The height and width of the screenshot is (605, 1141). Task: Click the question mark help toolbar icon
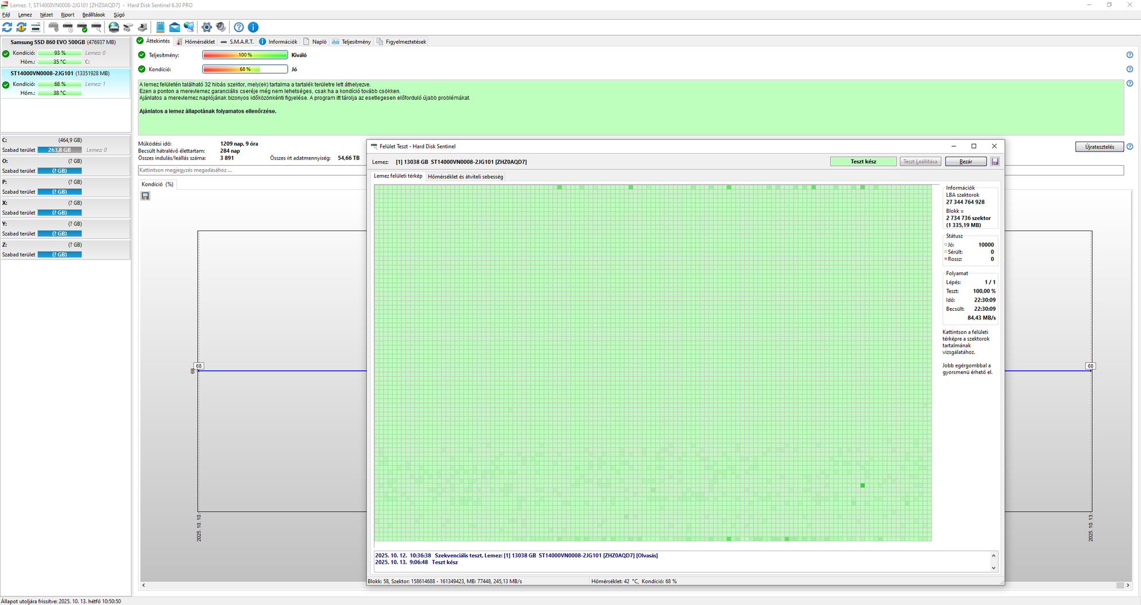tap(239, 27)
